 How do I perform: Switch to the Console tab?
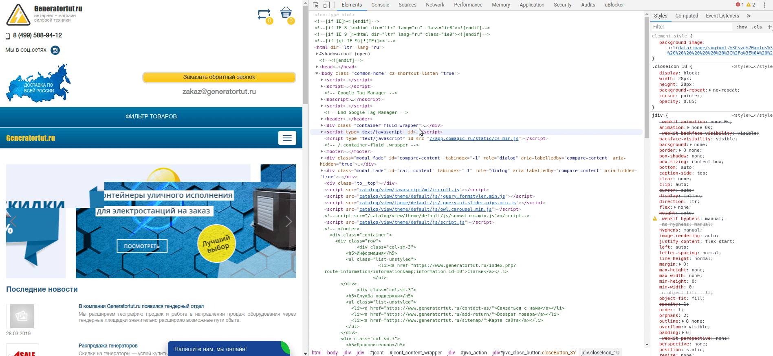pos(380,5)
